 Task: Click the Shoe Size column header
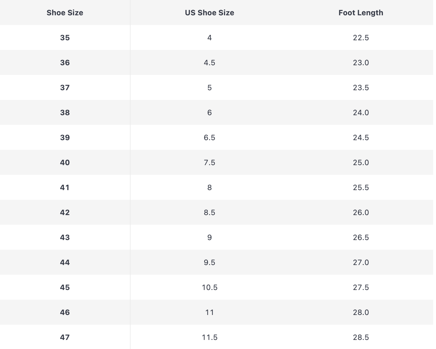[x=65, y=13]
